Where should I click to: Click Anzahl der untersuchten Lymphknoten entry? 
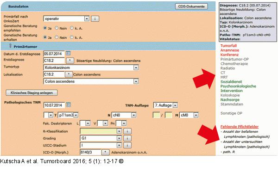click(x=245, y=144)
